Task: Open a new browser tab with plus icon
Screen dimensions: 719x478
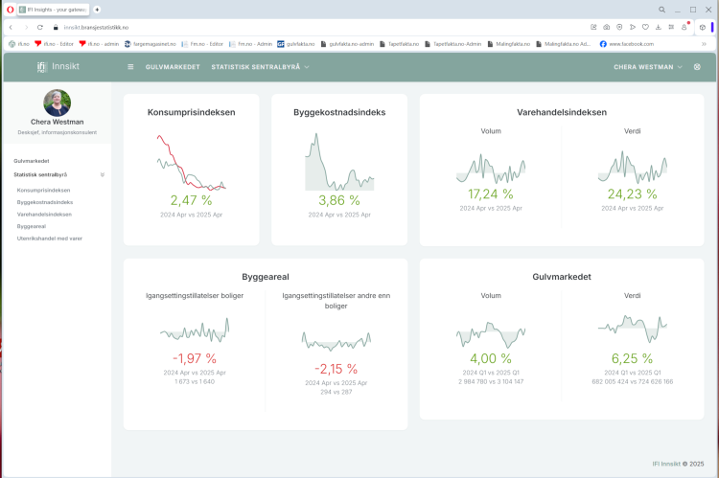Action: (97, 9)
